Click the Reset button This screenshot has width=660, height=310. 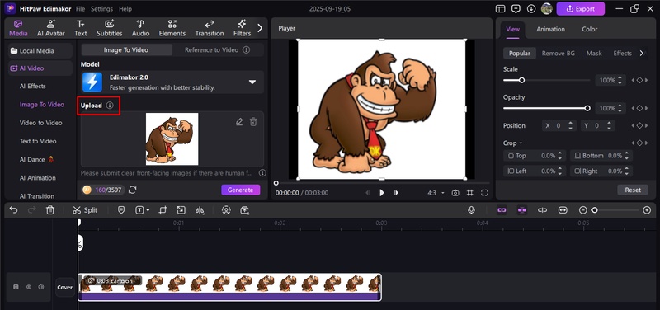[633, 190]
